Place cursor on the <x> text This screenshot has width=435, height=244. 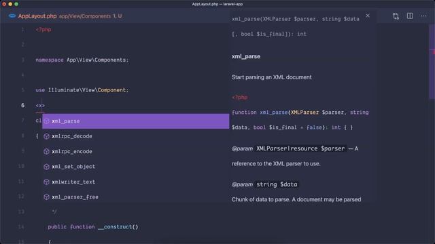(40, 106)
